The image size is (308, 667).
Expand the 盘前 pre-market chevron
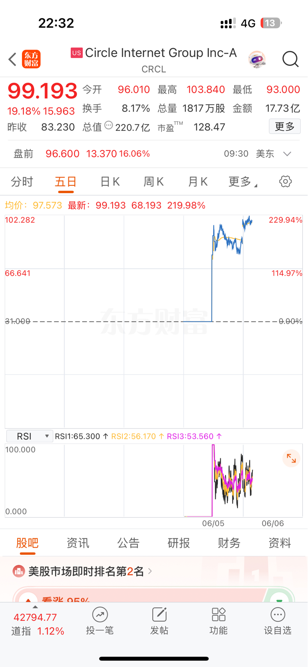point(287,154)
